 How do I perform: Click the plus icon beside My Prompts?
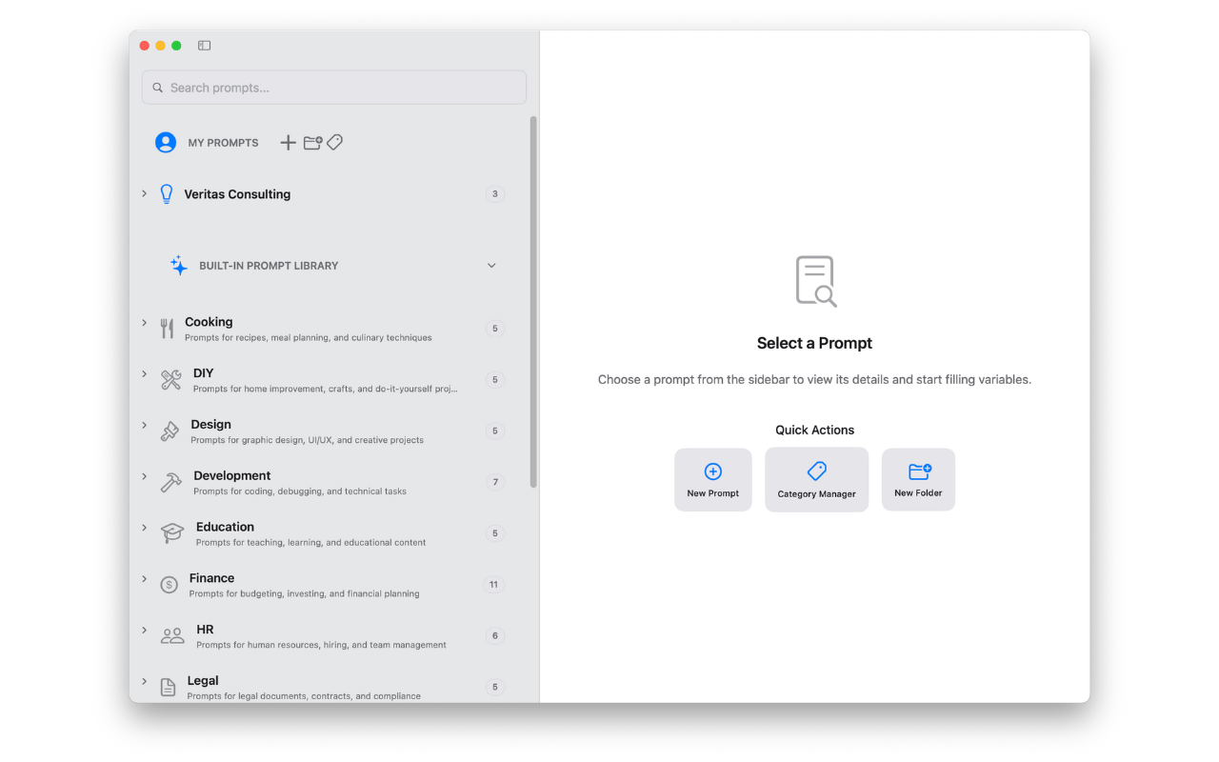tap(288, 143)
